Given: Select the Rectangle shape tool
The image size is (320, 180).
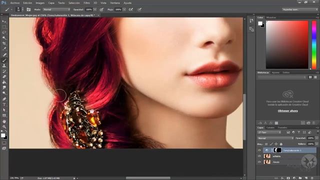Looking at the screenshot, I should click(4, 115).
